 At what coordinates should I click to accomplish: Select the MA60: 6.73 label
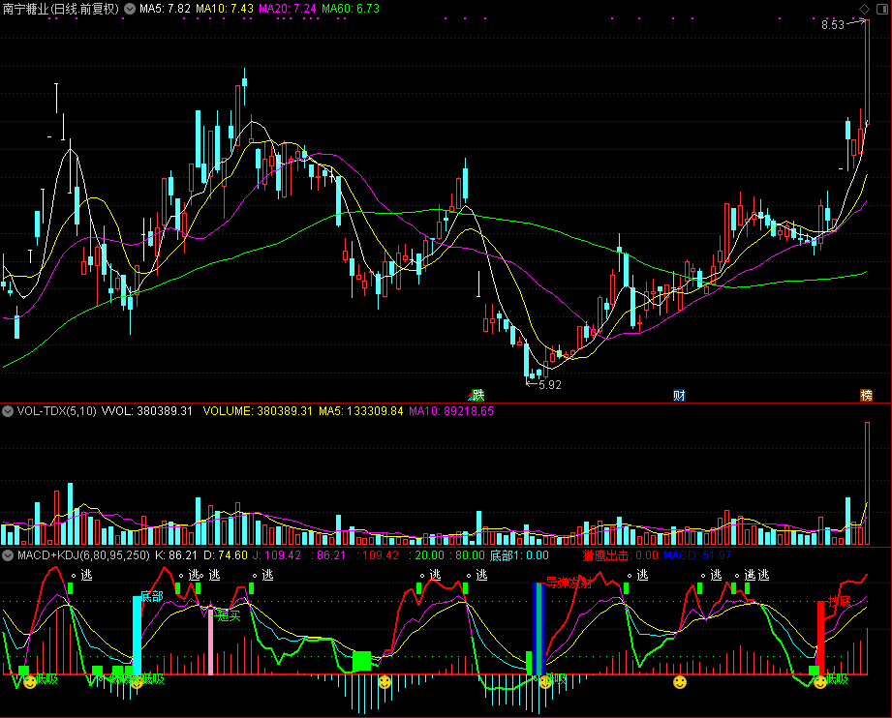[351, 9]
